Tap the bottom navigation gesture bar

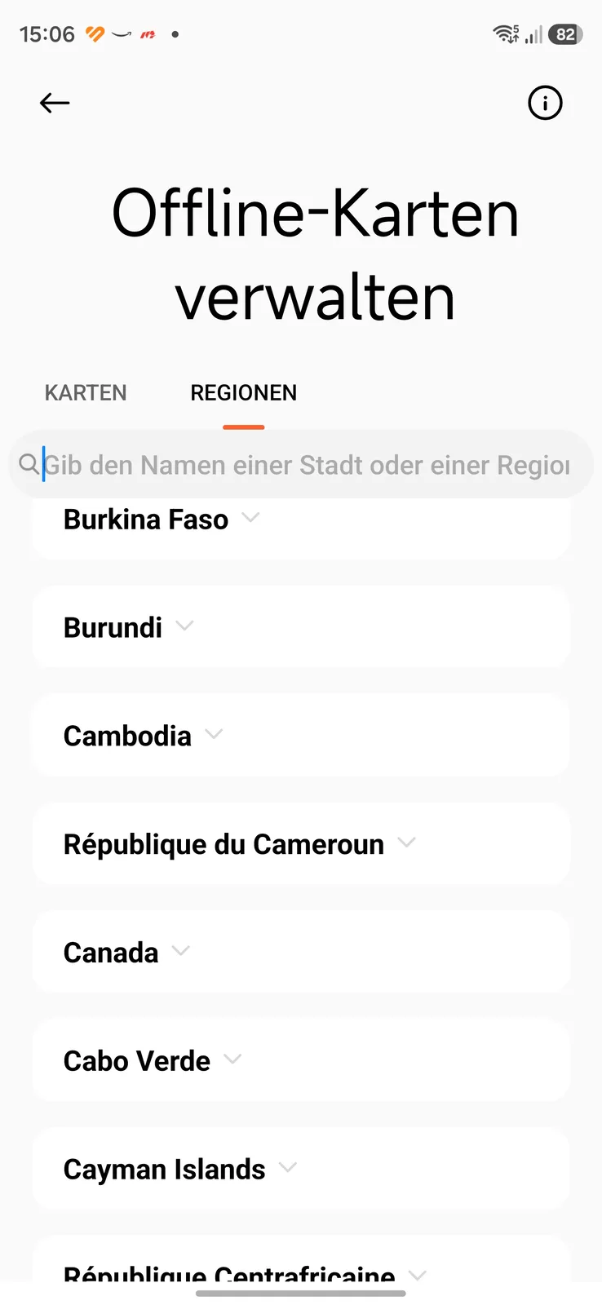[301, 1293]
